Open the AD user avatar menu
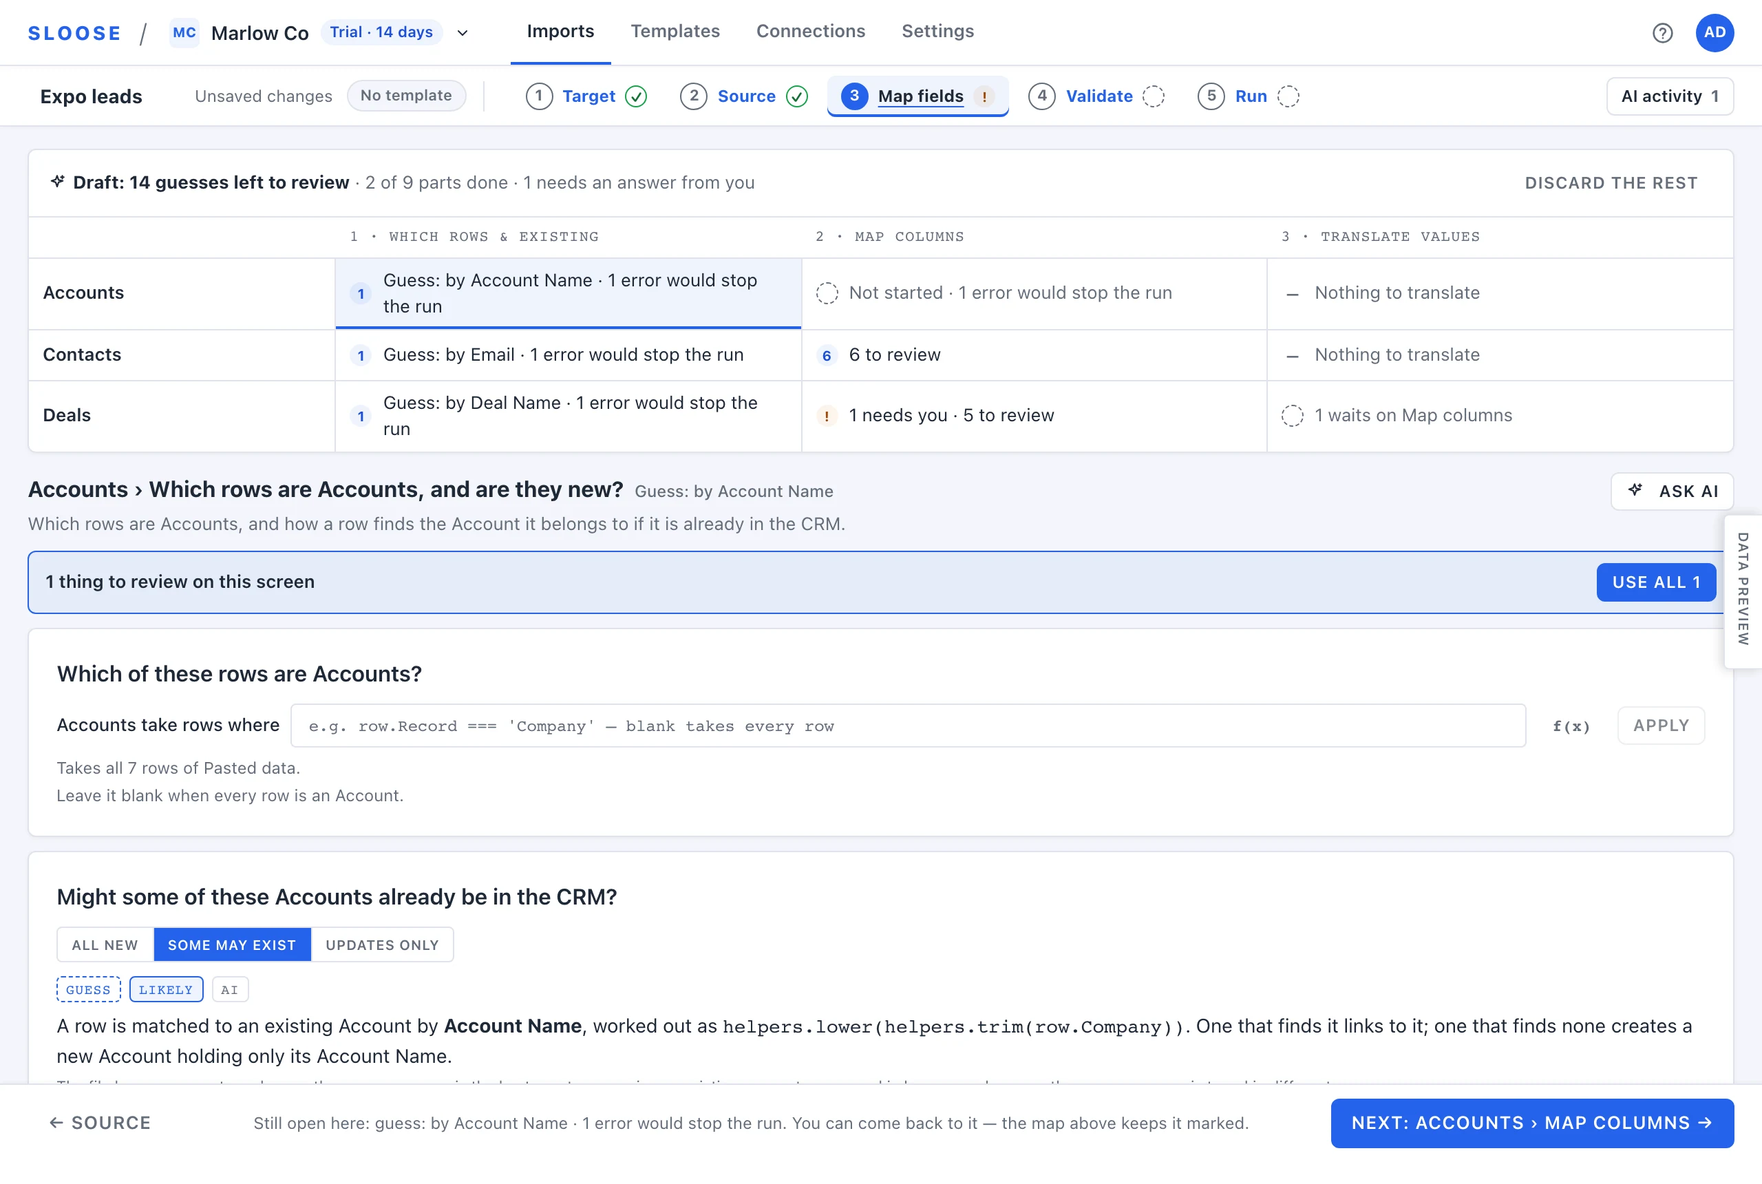 [x=1715, y=32]
